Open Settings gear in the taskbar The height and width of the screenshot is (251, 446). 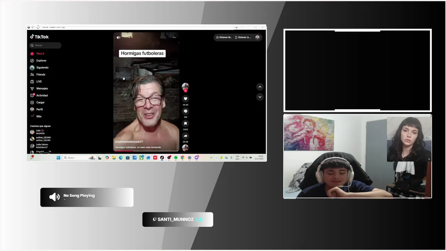pos(190,158)
